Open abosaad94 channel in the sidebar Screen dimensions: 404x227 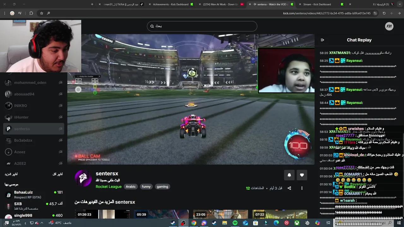(33, 94)
